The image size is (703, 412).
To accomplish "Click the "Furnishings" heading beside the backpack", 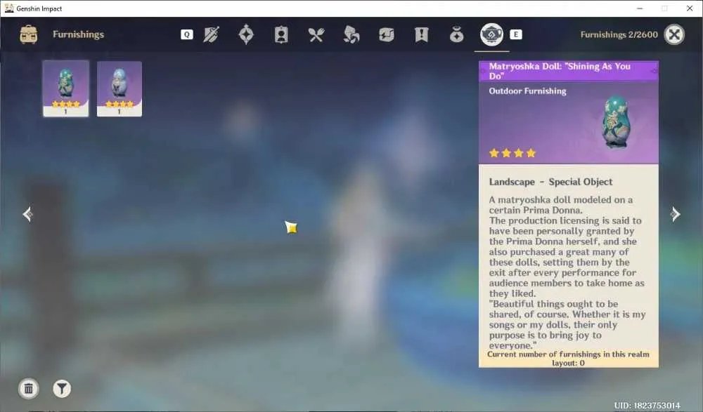I will [79, 34].
